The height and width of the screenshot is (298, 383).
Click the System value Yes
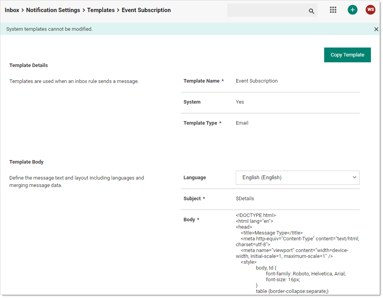(240, 102)
